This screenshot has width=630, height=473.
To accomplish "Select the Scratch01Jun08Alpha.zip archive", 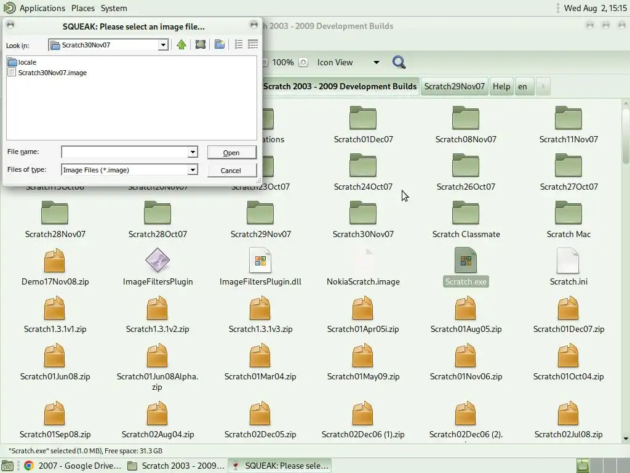I will tap(157, 367).
